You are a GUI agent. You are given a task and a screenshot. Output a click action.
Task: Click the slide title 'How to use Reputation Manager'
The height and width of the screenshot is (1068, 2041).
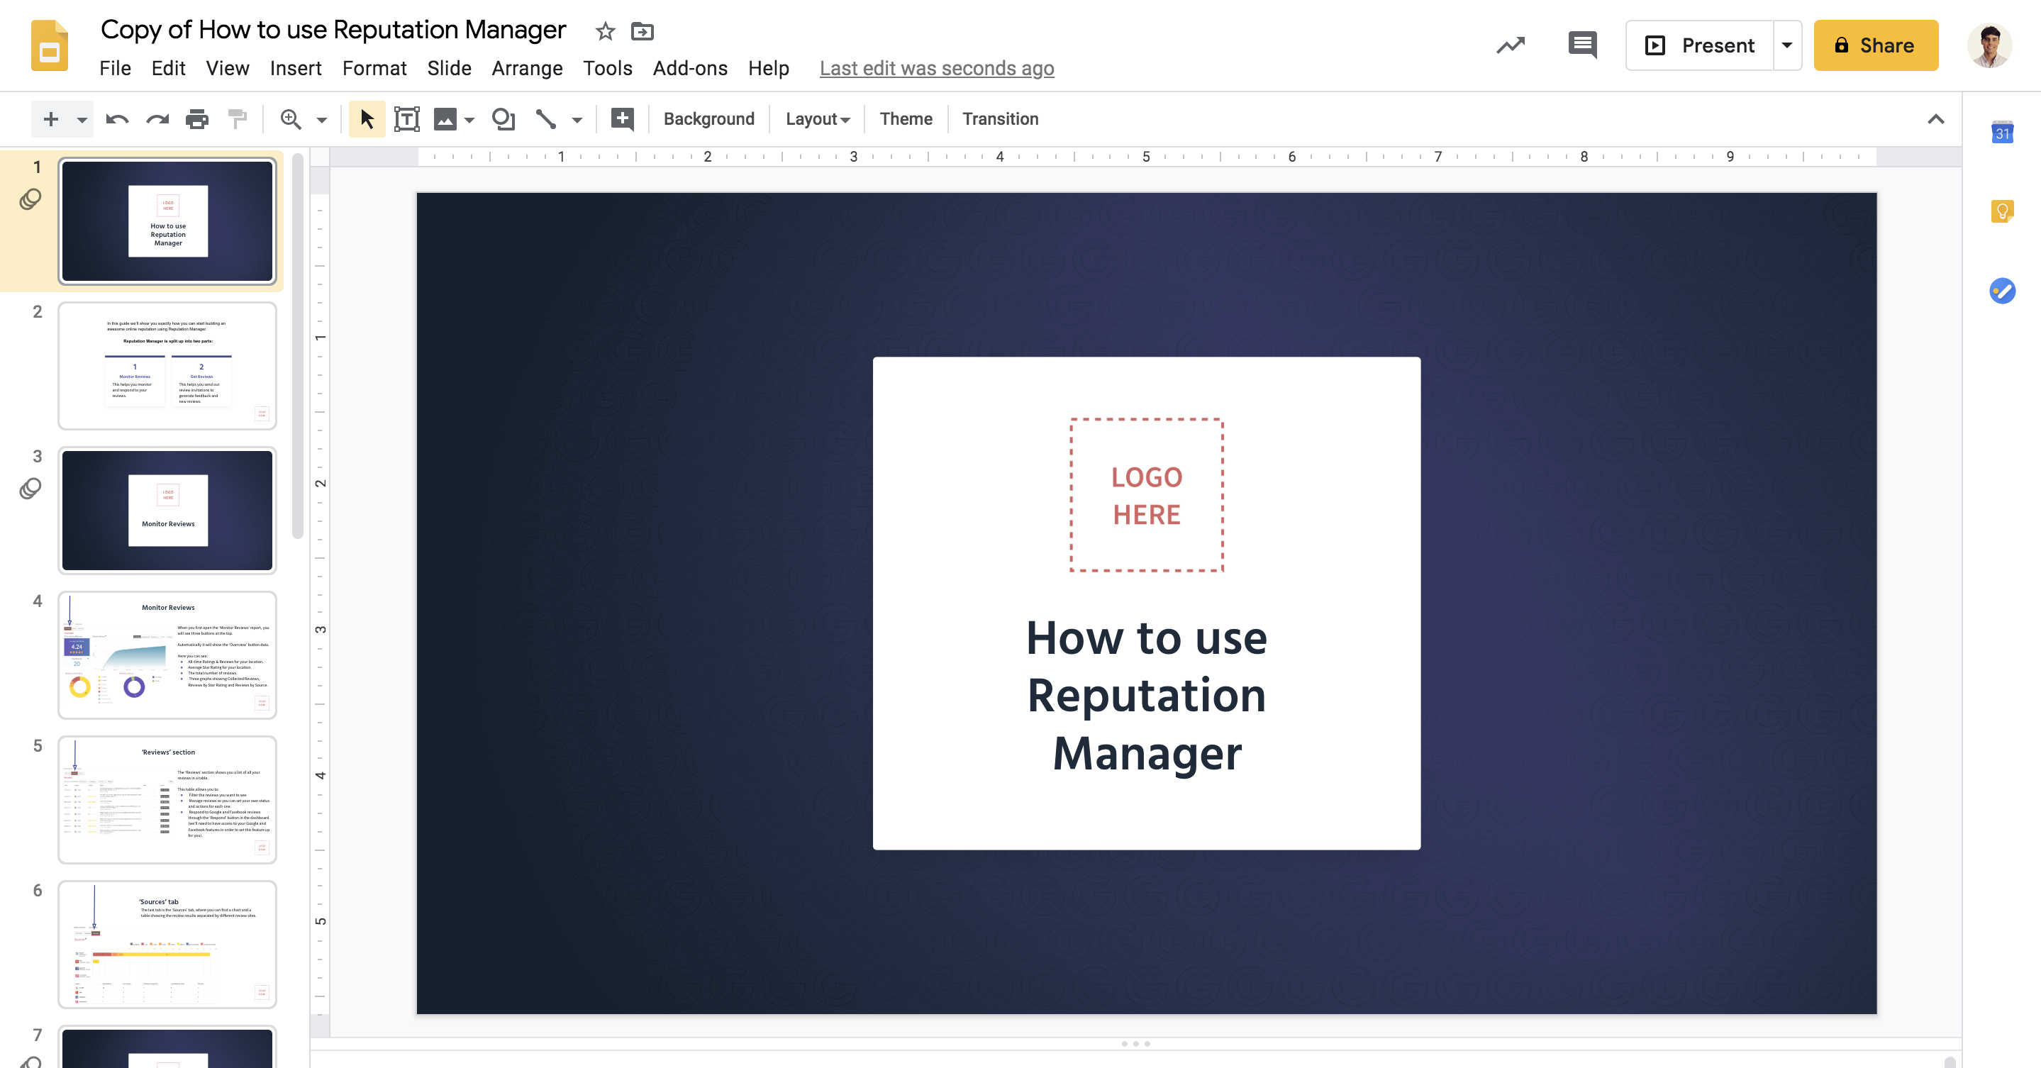pos(1147,696)
